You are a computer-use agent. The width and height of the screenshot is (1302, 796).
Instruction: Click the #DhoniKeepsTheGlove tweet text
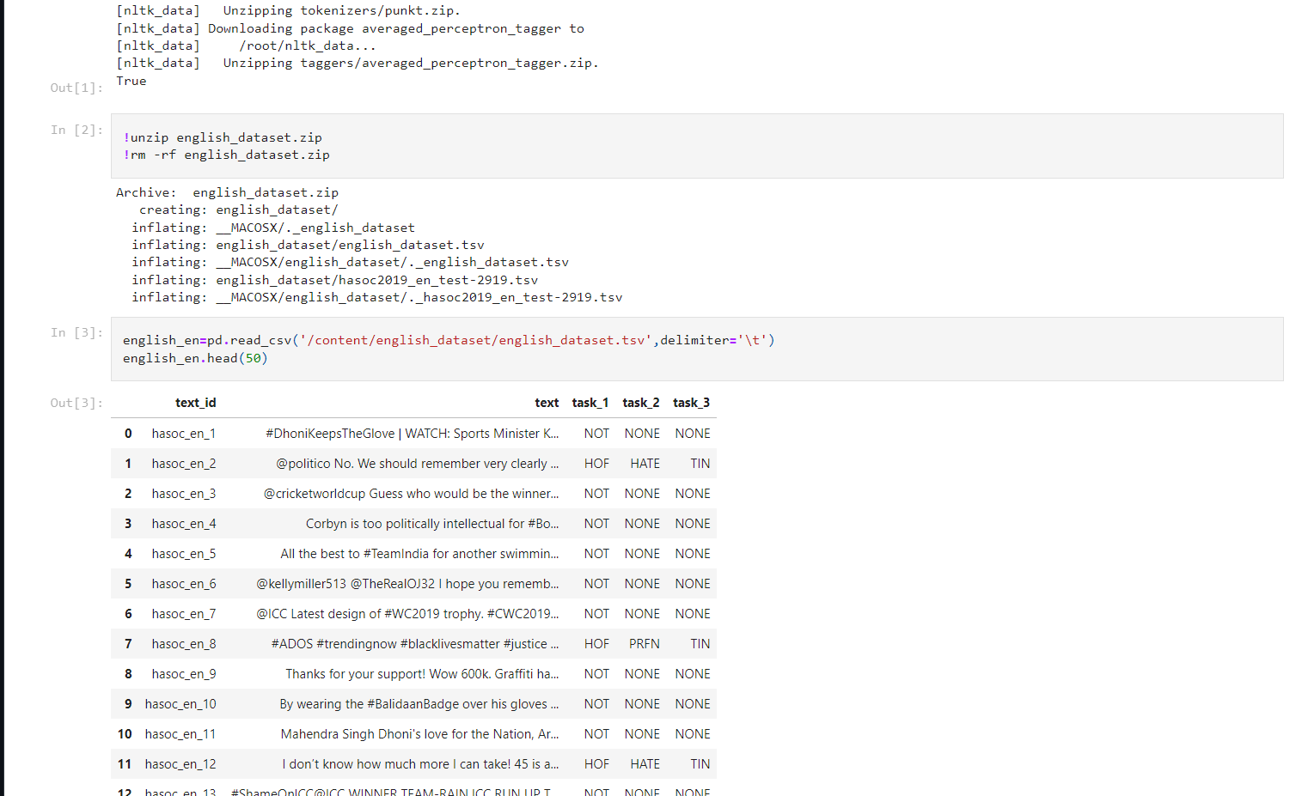tap(413, 434)
